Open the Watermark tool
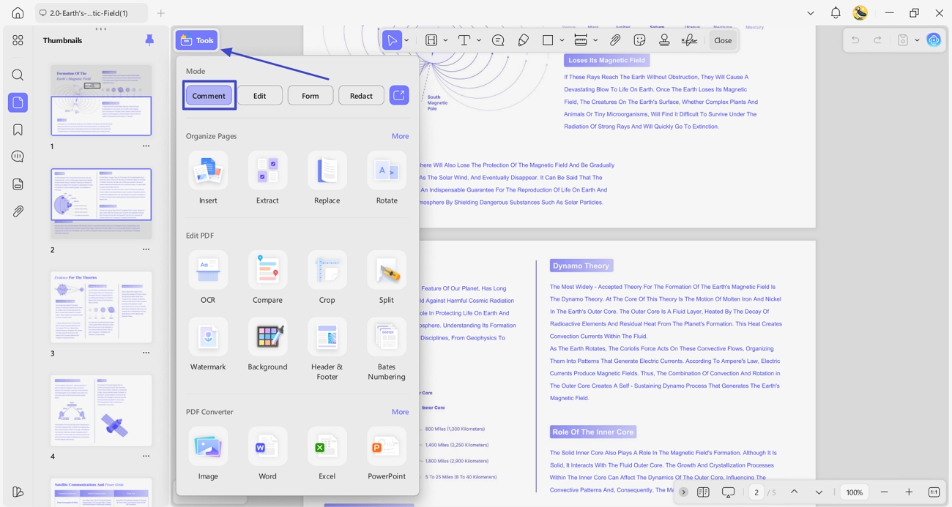 [x=208, y=345]
